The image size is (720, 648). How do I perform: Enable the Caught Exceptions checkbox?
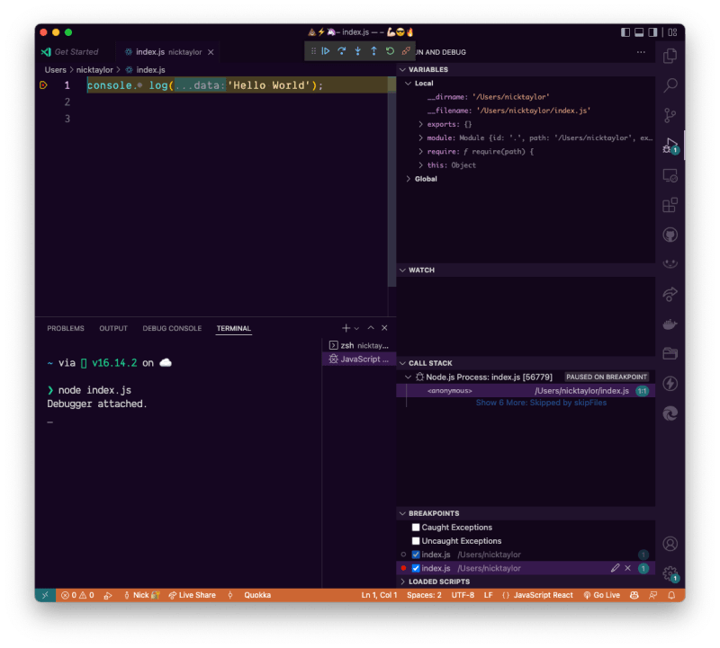point(416,528)
